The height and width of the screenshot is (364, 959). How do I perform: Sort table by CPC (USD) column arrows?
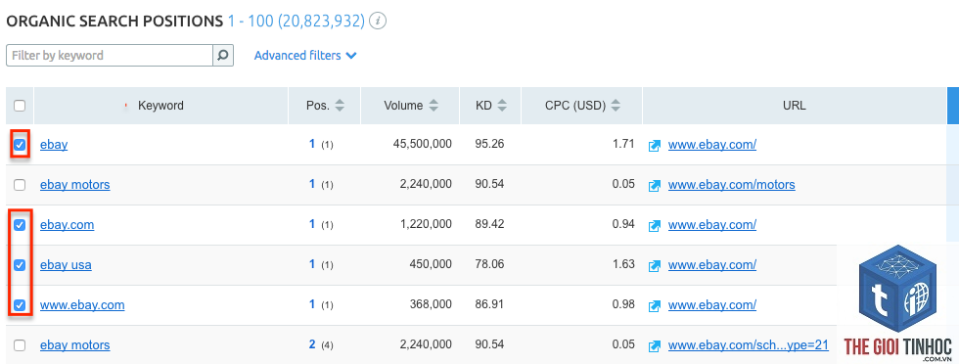(x=616, y=106)
